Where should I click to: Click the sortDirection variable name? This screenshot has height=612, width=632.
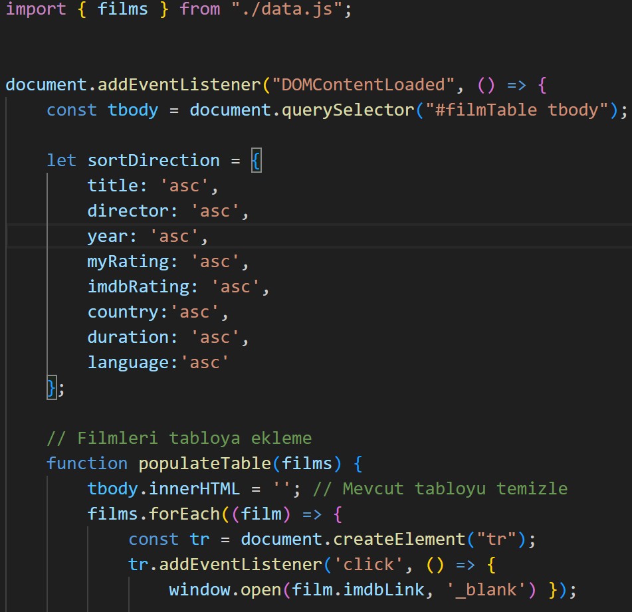(x=153, y=160)
